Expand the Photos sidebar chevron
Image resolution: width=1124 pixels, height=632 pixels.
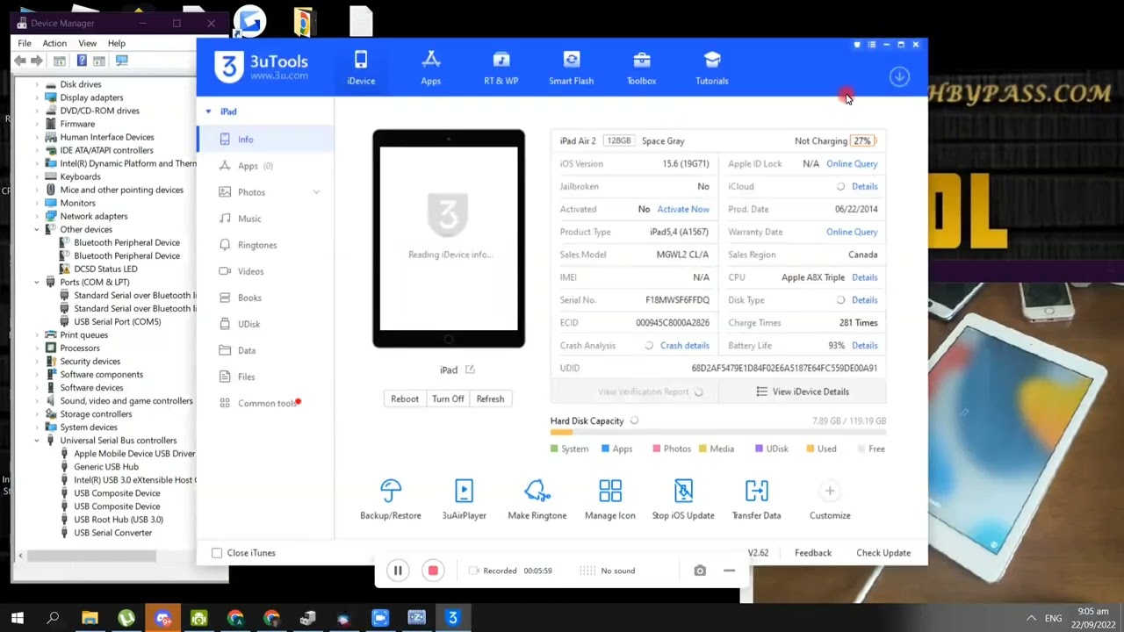click(316, 192)
